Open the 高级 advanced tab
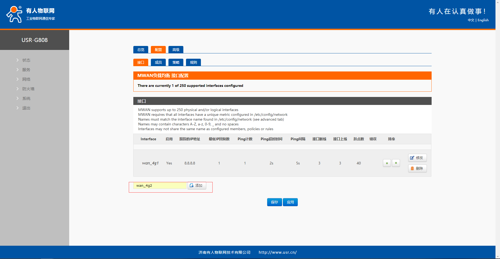Screen dimensions: 500x259 pos(176,50)
